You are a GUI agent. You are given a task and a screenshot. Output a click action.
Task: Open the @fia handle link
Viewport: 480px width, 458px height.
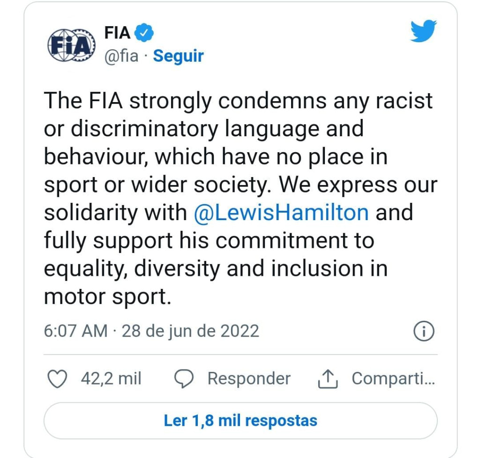121,56
